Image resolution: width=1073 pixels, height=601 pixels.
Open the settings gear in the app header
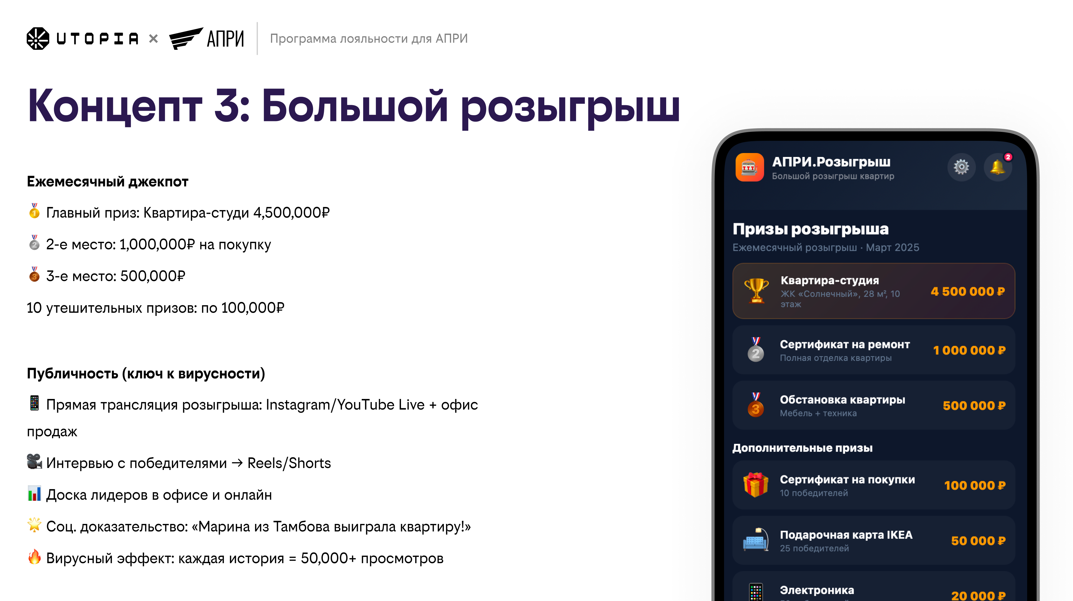pyautogui.click(x=961, y=167)
